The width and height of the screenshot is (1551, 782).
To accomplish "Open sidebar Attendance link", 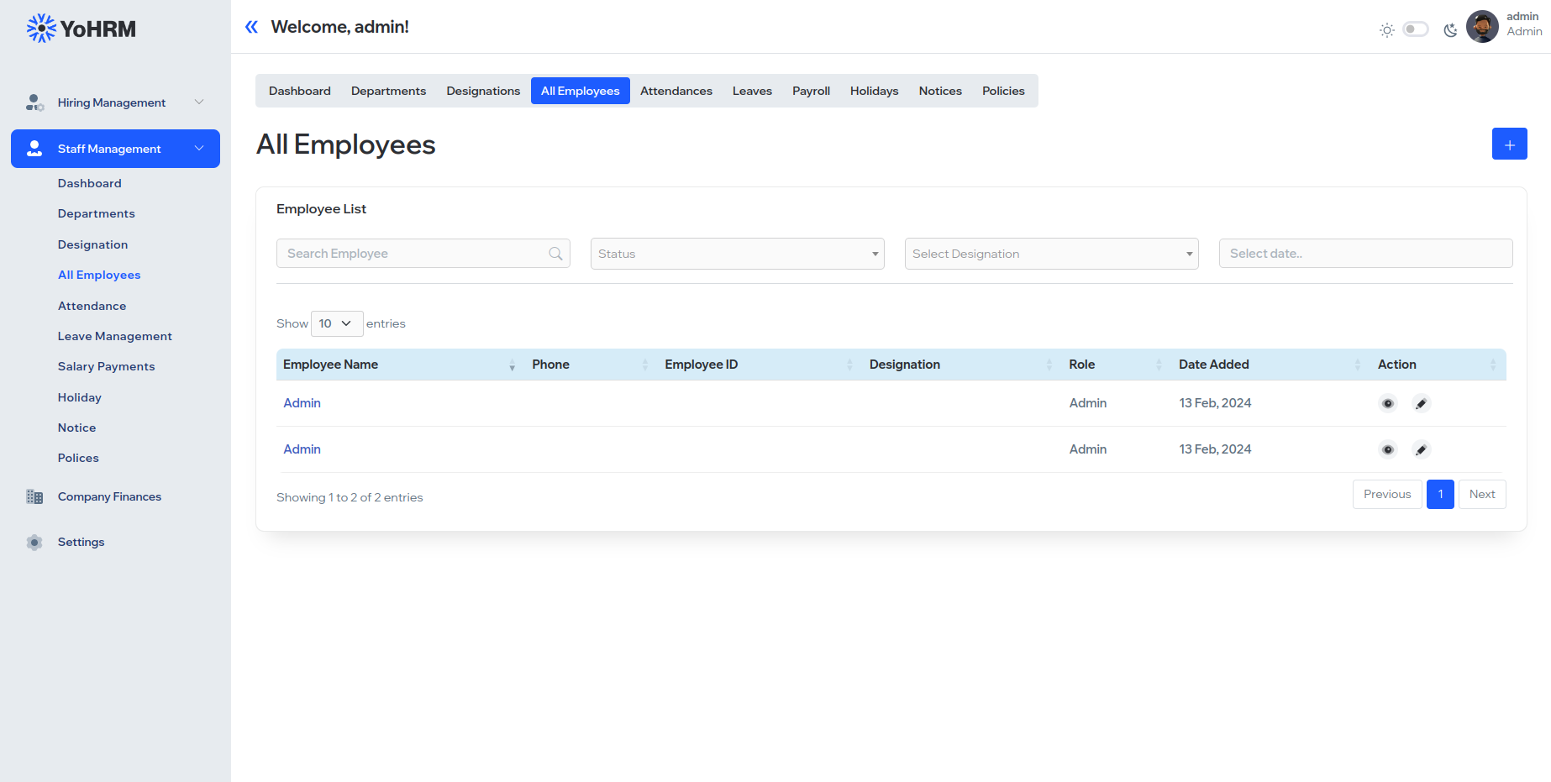I will tap(92, 306).
